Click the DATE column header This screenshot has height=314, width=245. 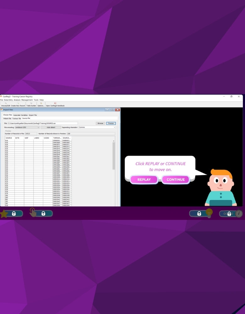pos(19,138)
